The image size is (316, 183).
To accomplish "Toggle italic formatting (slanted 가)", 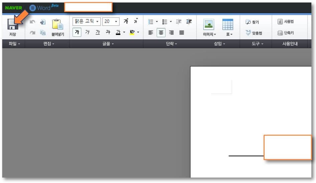I will [x=87, y=32].
